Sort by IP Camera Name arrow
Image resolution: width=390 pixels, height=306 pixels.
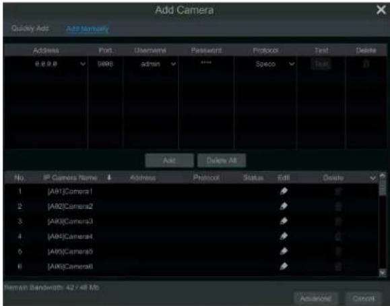(109, 177)
